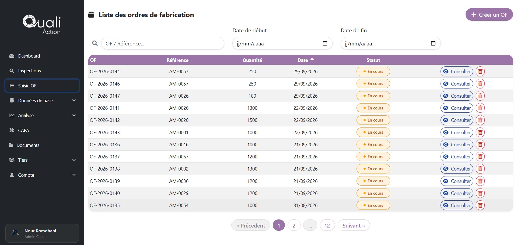Viewport: 517px width, 245px height.
Task: Click the search magnifier icon
Action: pos(95,43)
